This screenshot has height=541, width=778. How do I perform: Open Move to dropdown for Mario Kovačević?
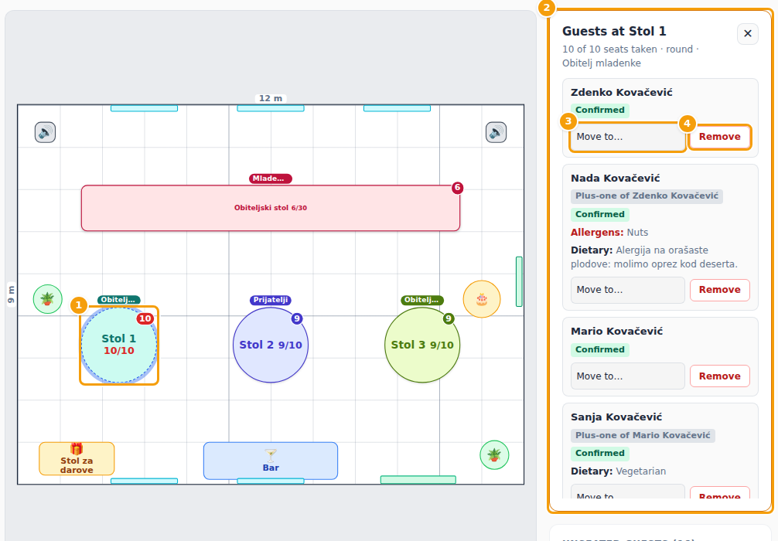coord(628,376)
